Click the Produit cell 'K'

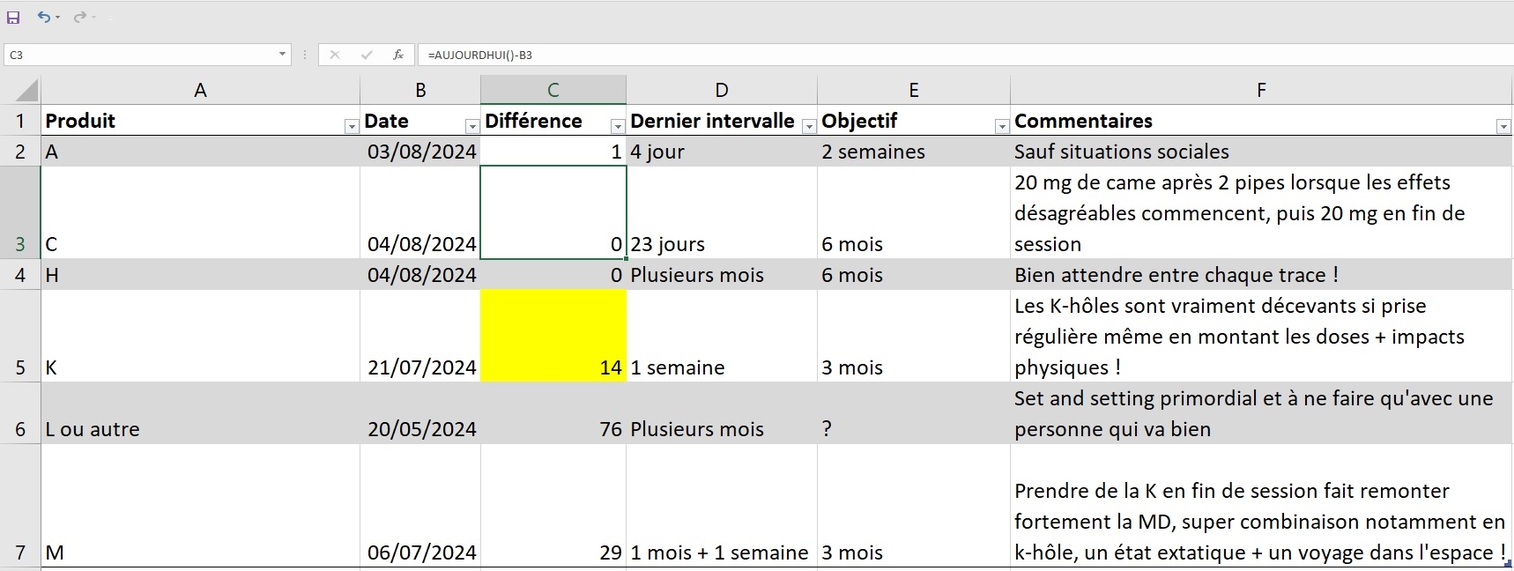[200, 336]
